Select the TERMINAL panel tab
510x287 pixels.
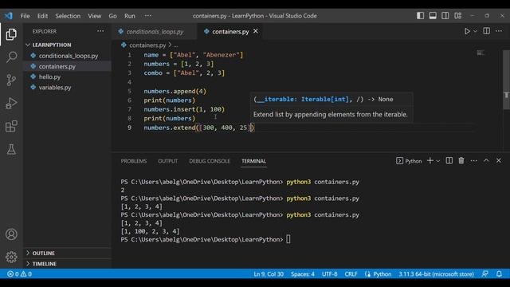[x=253, y=161]
